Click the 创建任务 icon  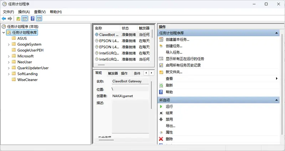point(161,46)
